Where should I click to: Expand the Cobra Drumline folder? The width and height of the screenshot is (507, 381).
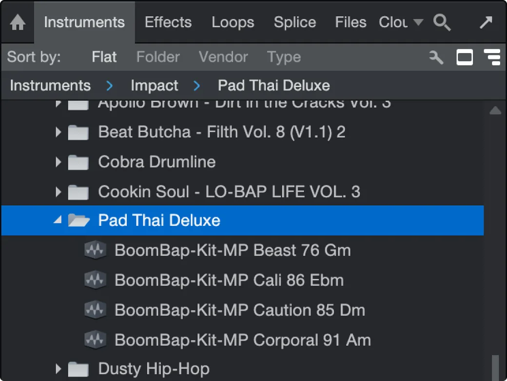(58, 162)
